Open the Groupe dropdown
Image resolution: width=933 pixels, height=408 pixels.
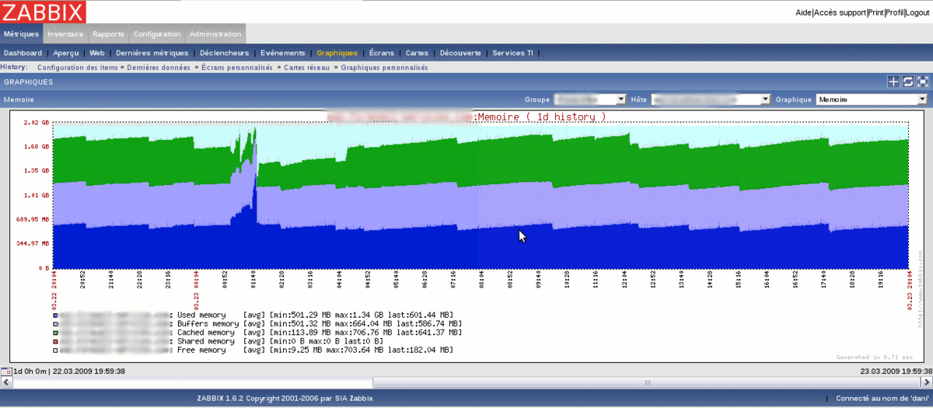coord(589,99)
